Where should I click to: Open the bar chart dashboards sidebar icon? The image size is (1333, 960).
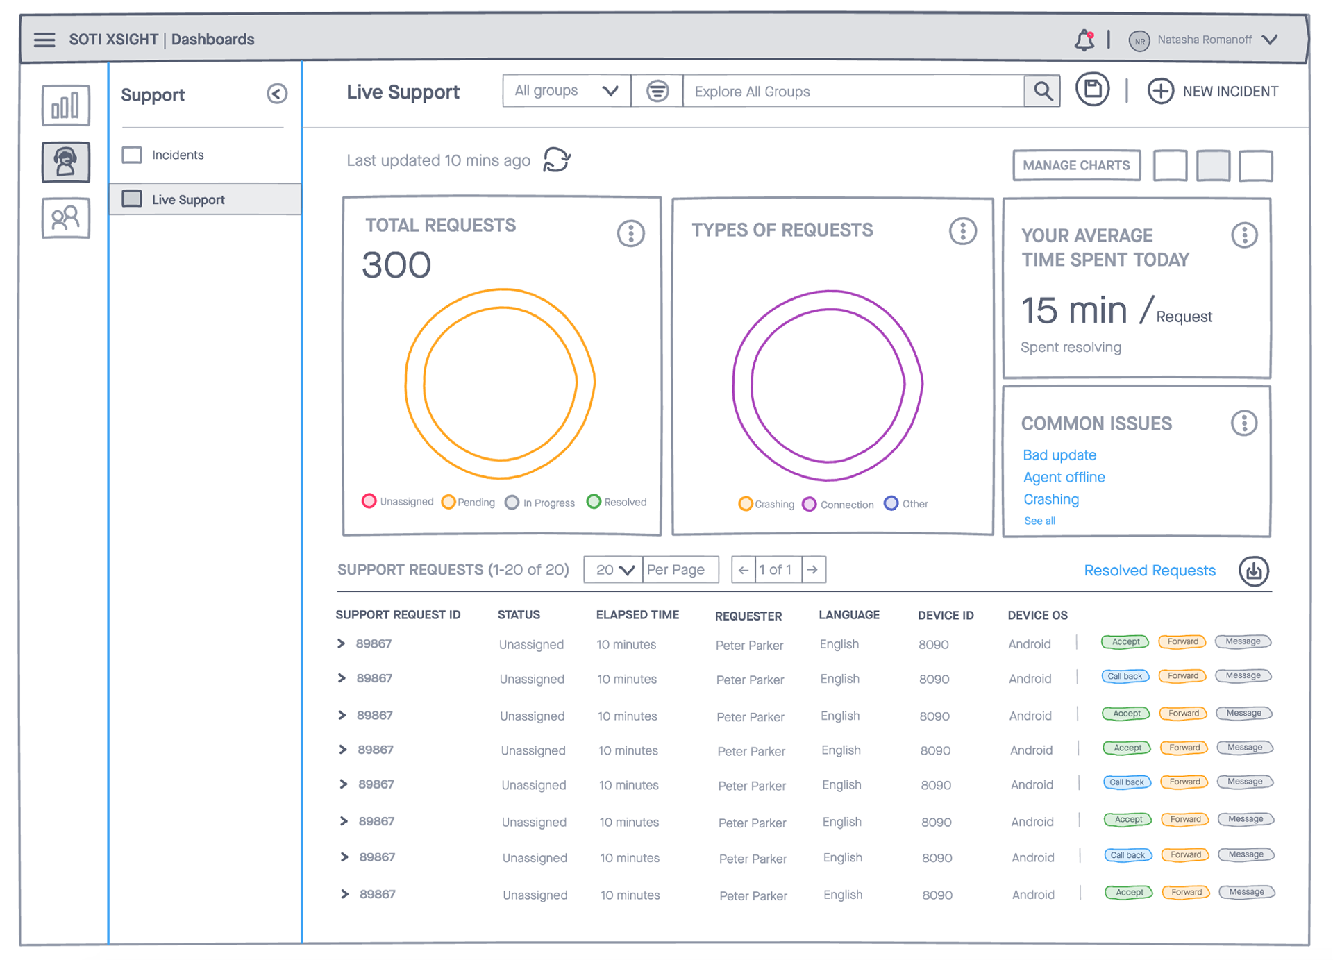click(65, 106)
